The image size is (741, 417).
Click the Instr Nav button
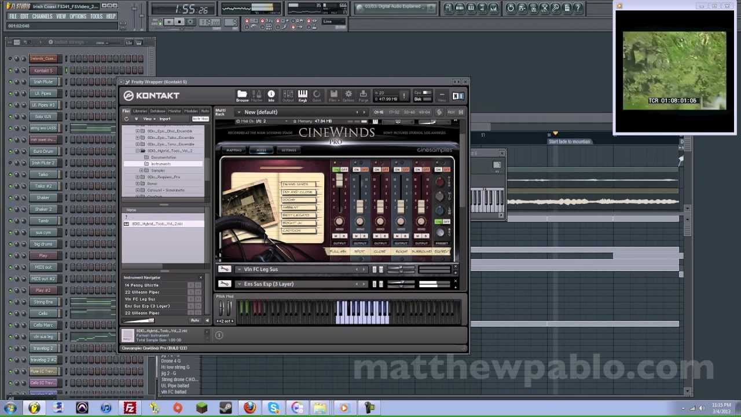pos(200,119)
